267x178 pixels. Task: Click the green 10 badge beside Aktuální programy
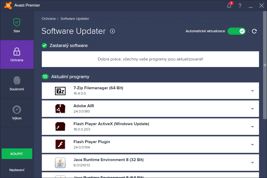(x=45, y=77)
